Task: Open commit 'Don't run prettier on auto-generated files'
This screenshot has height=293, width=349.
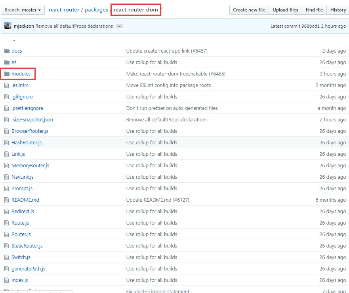Action: 172,108
